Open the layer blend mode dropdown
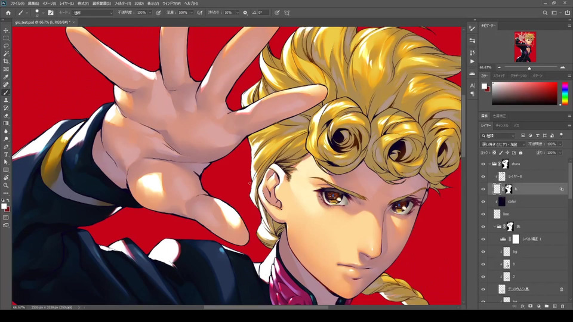Viewport: 573px width, 322px height. pyautogui.click(x=503, y=144)
